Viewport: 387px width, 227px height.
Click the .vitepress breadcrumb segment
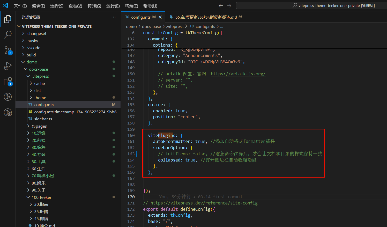pos(175,26)
